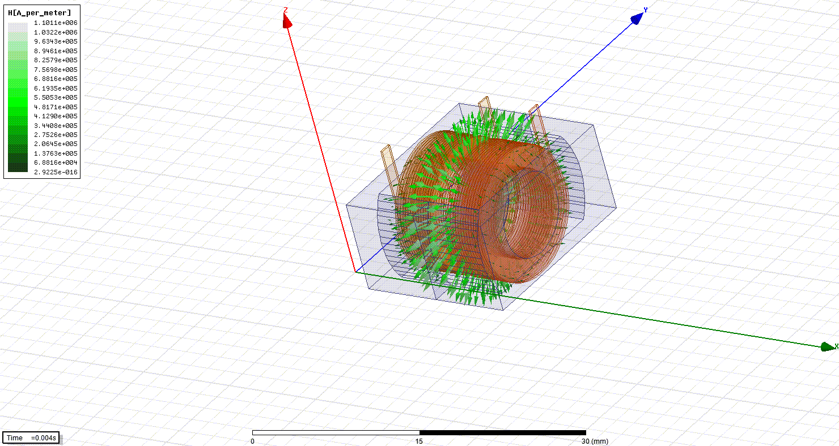Select legend value 3.4408e+005
839x446 pixels.
(56, 126)
